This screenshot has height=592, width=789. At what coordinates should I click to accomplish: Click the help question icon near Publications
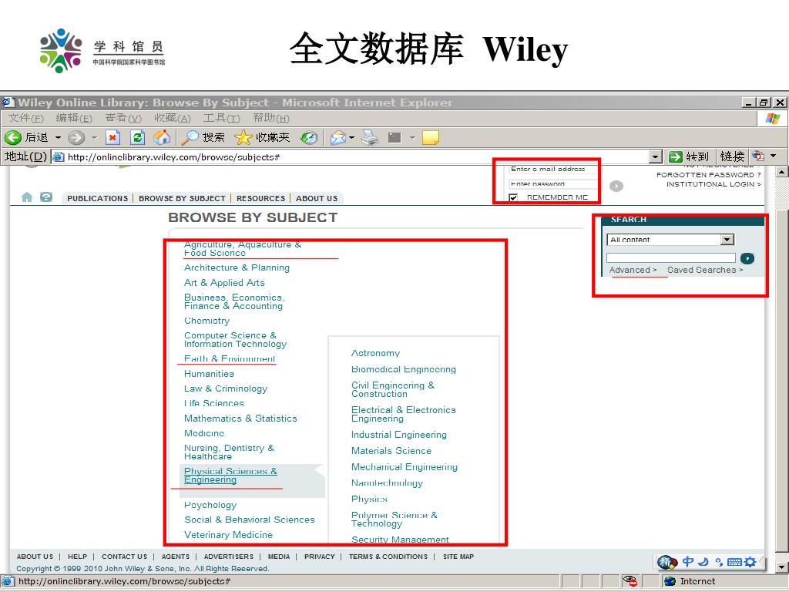point(45,197)
